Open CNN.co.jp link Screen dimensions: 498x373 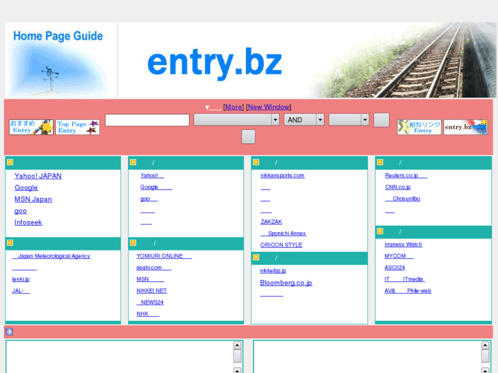point(397,187)
